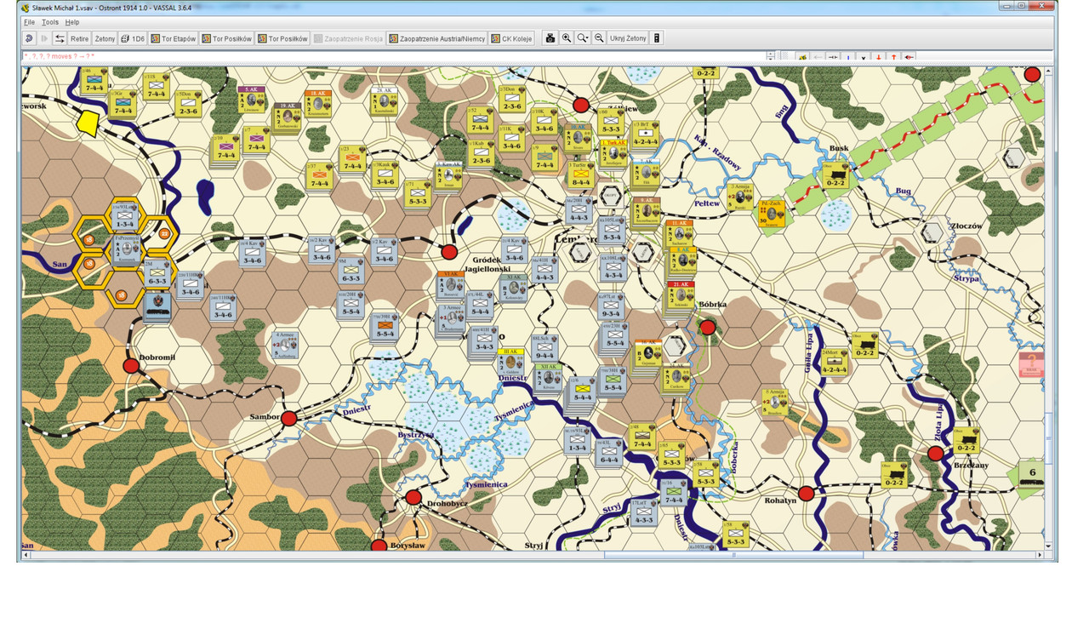1089x629 pixels.
Task: Click the horizontal scrollbar thumb
Action: [733, 555]
